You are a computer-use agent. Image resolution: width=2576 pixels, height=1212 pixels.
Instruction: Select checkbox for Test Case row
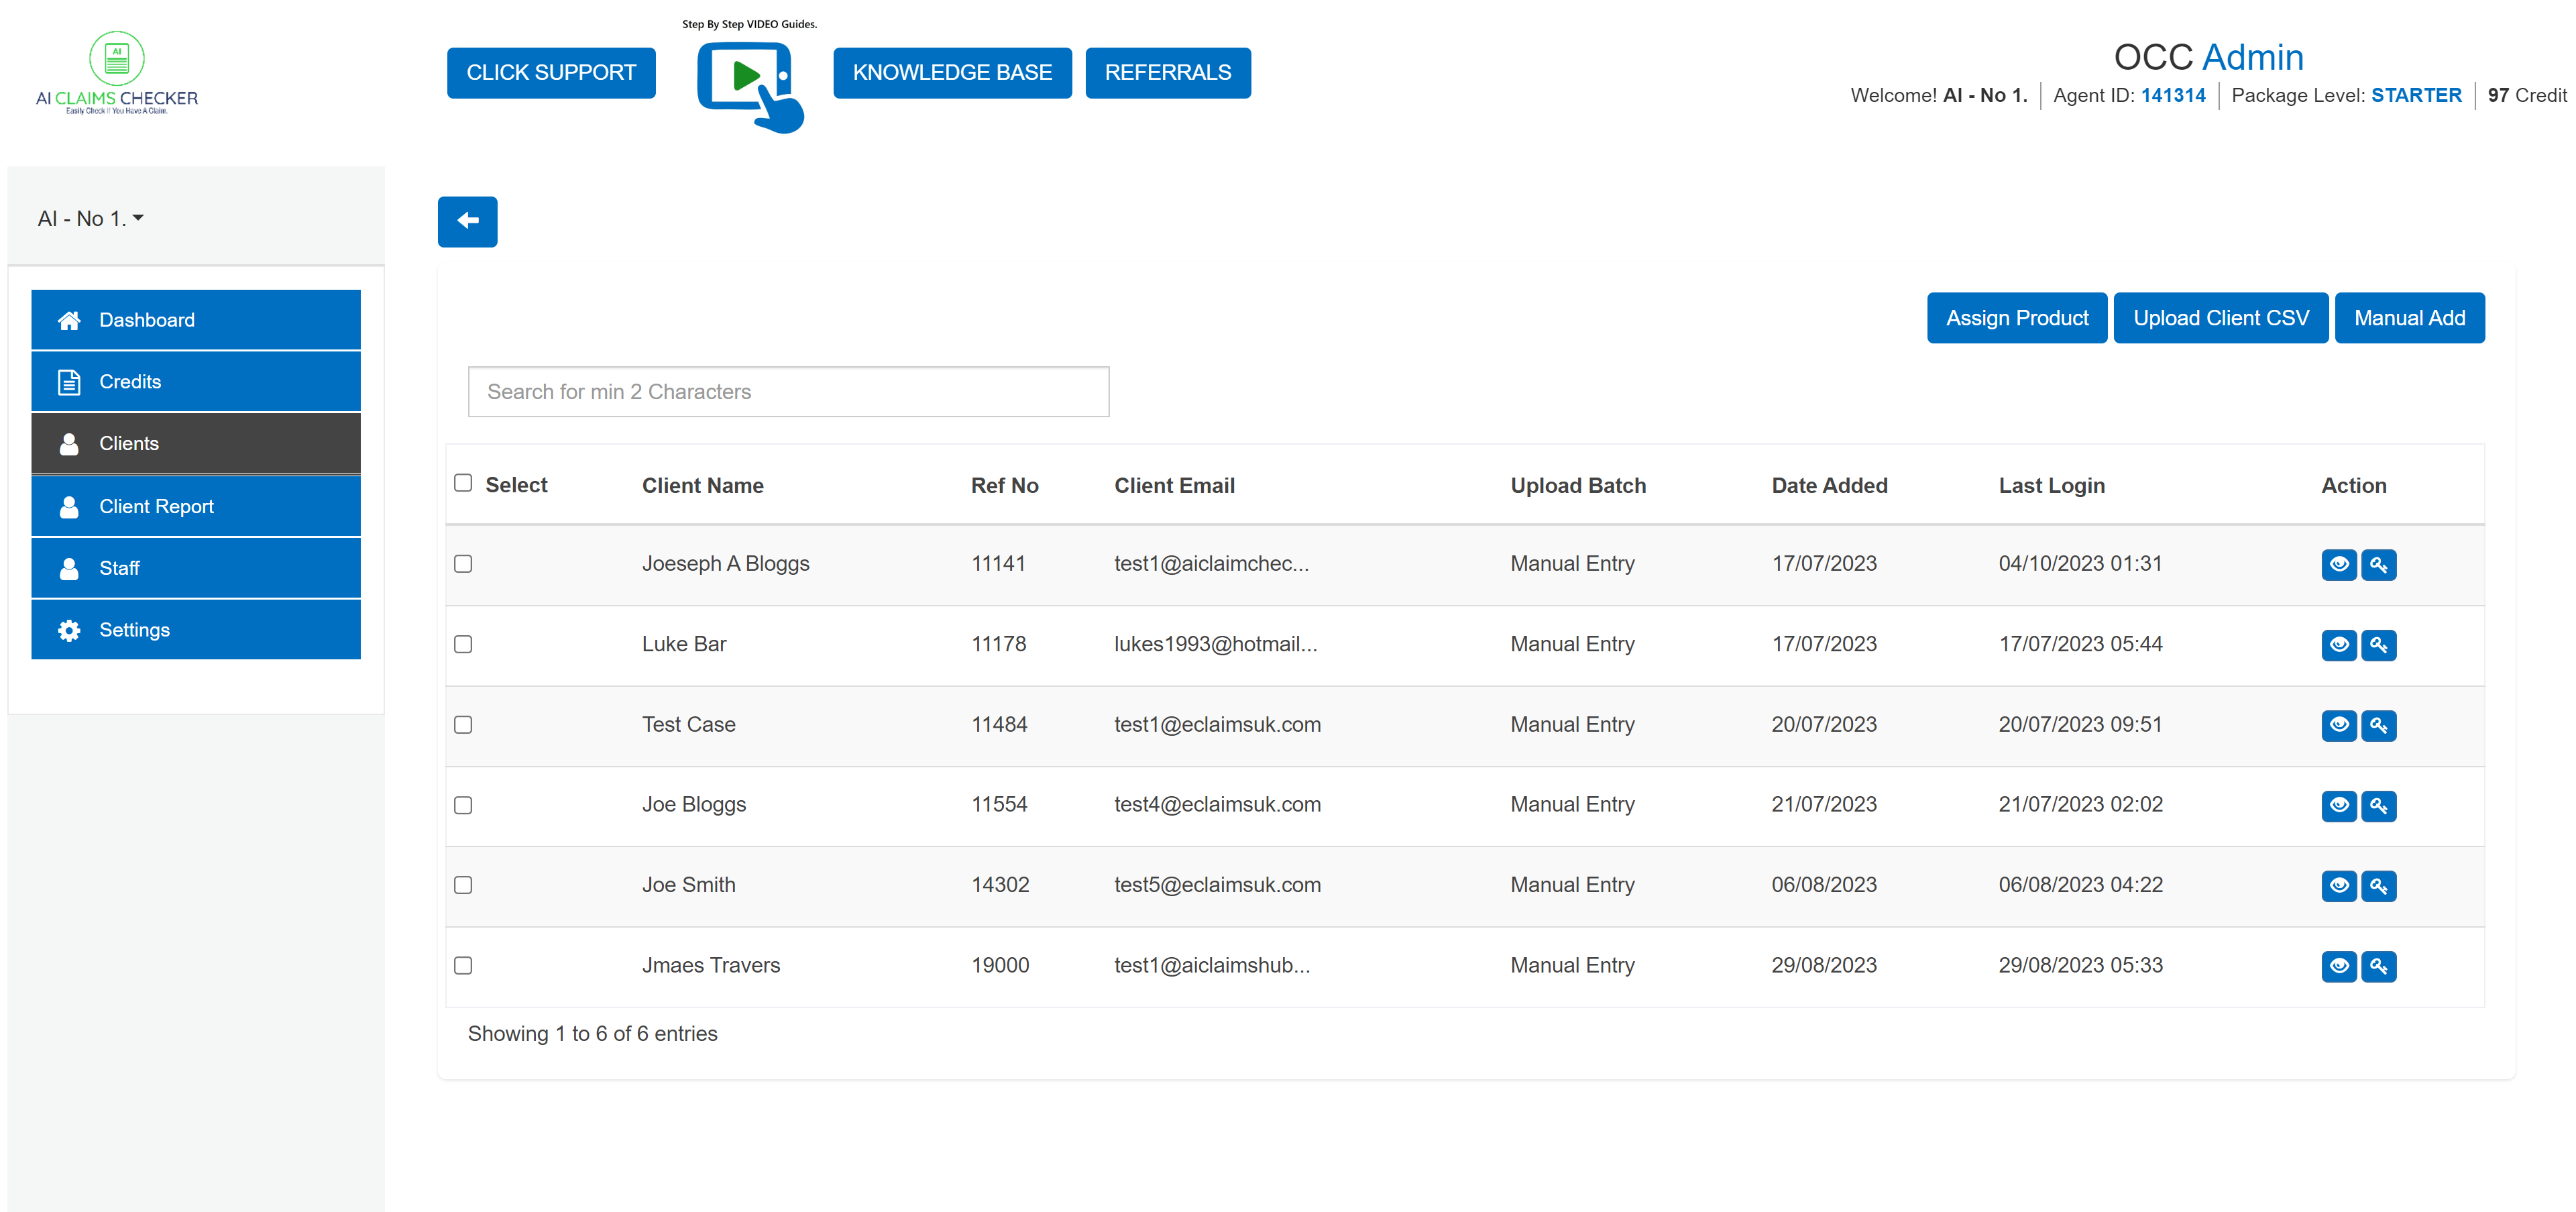pyautogui.click(x=463, y=724)
